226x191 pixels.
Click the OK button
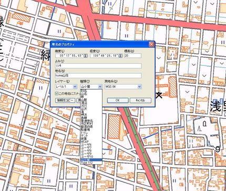tap(118, 100)
